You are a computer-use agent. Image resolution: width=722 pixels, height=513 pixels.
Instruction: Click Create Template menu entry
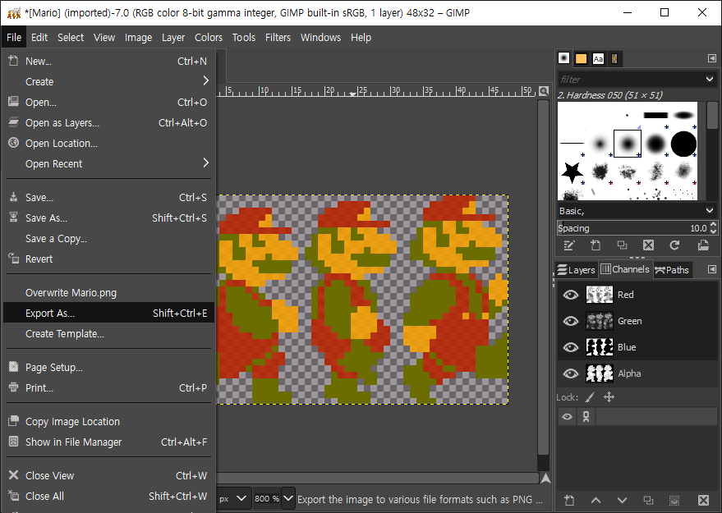tap(108, 333)
